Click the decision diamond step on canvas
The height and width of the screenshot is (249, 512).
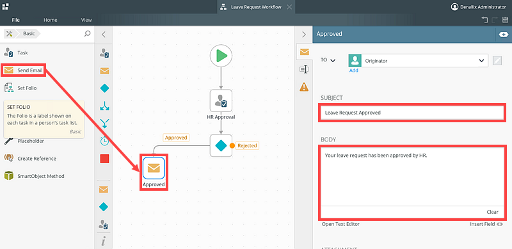pos(221,145)
